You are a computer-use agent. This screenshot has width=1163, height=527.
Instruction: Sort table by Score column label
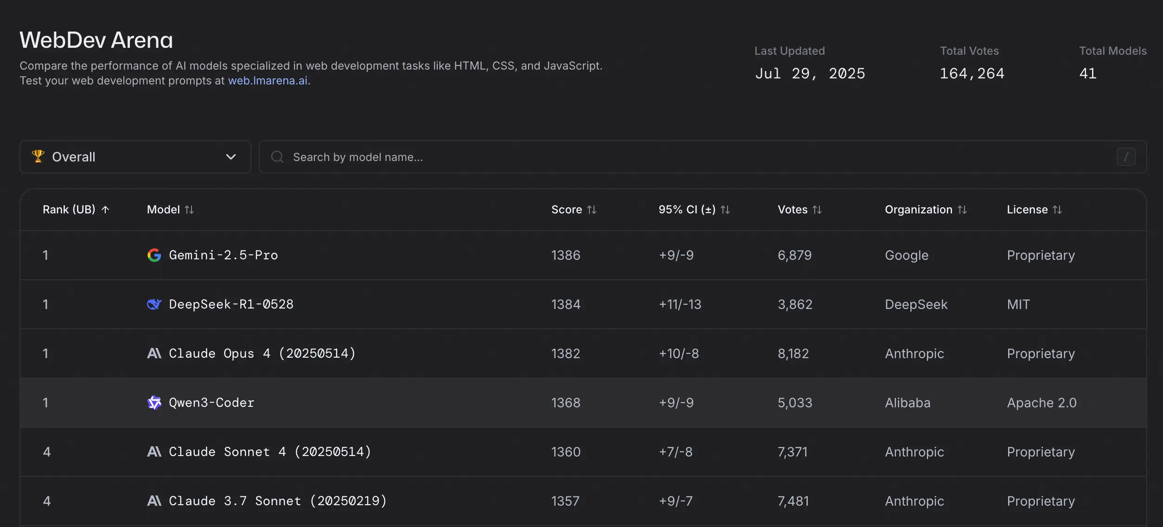click(567, 210)
